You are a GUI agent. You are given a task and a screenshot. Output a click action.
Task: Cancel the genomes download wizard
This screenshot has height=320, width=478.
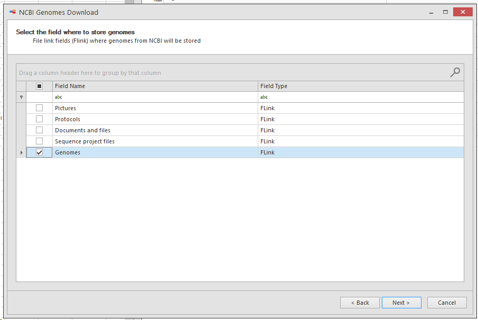point(447,303)
